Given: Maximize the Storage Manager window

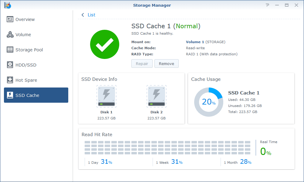Looking at the screenshot, I should tap(287, 5).
